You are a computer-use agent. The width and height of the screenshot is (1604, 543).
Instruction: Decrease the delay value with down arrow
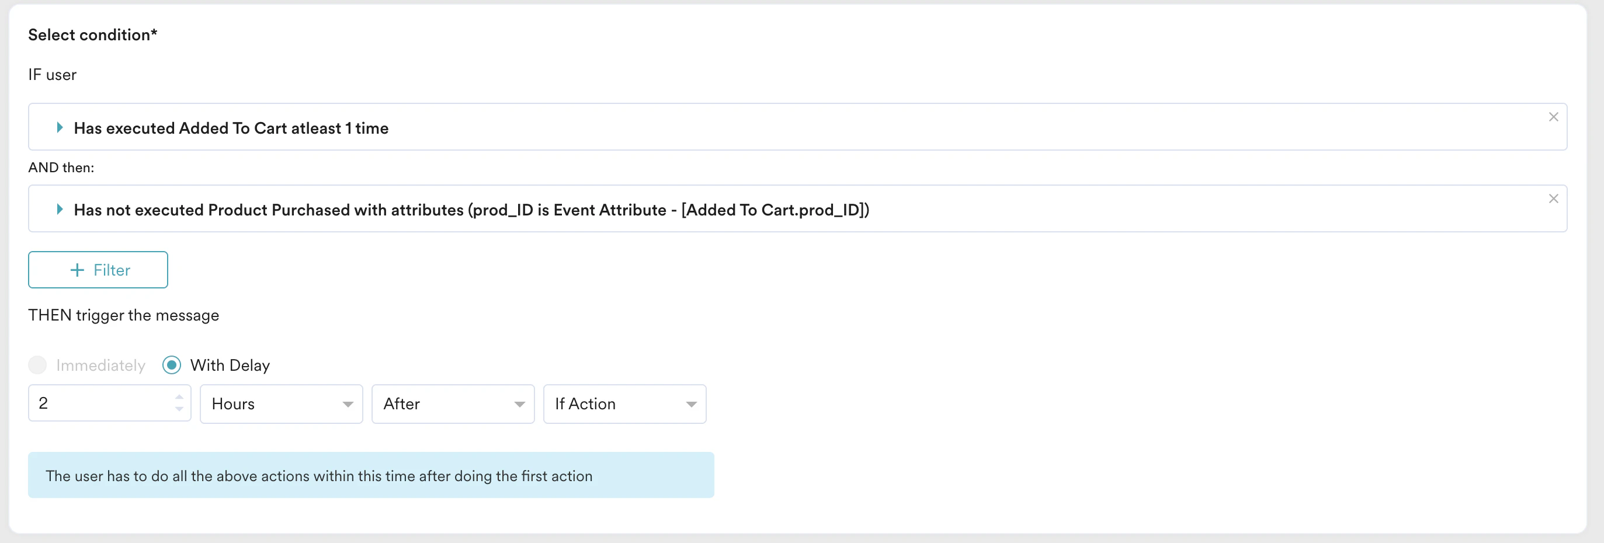click(x=179, y=409)
